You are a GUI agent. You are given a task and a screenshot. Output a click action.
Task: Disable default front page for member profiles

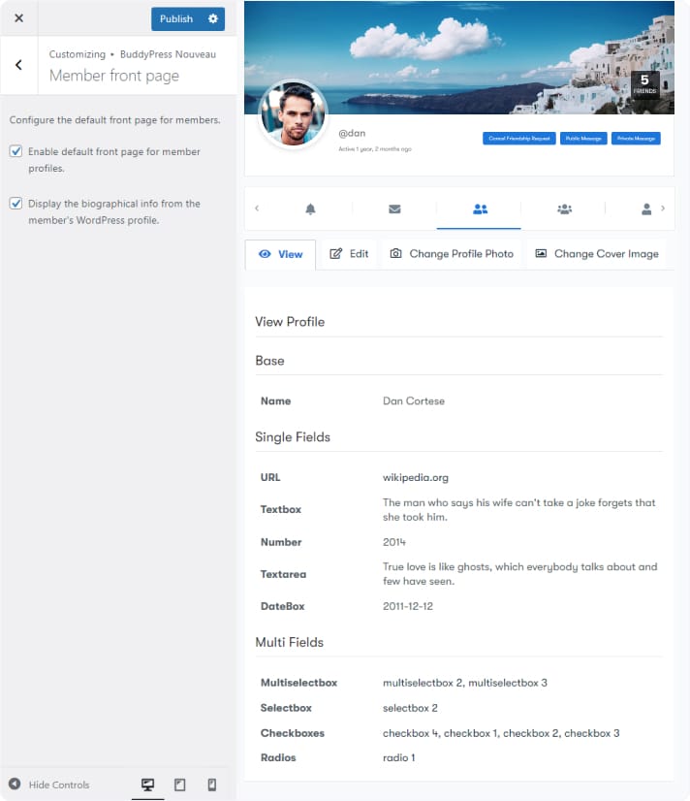click(16, 151)
